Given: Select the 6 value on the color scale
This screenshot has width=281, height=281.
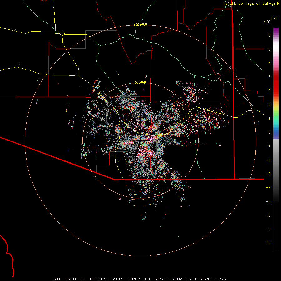Looking at the screenshot, I should [269, 49].
